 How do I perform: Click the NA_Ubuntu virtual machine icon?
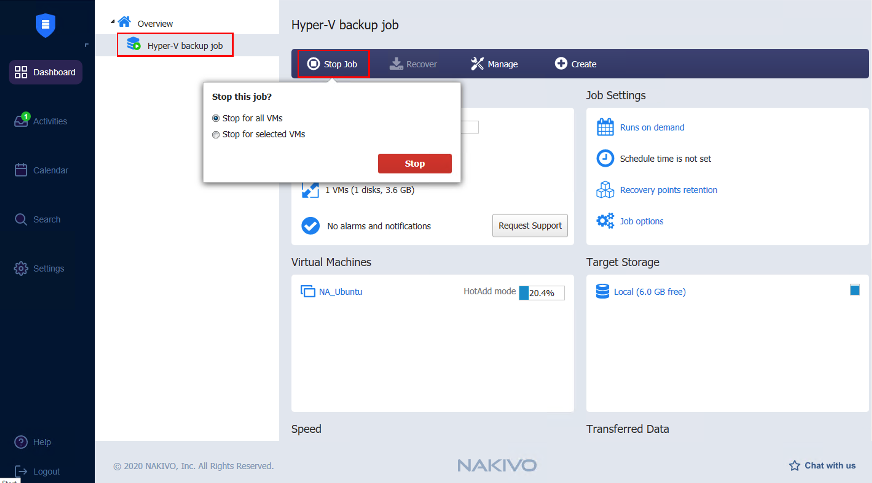[x=308, y=291]
